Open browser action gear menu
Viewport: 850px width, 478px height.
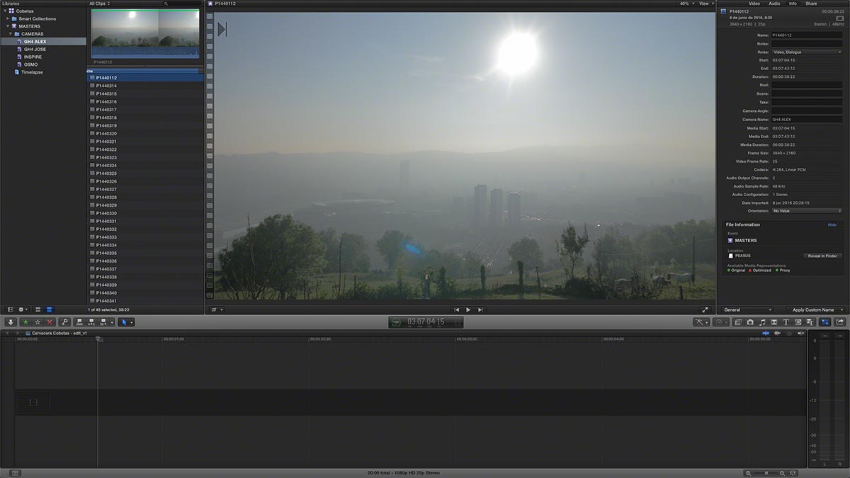pos(22,309)
